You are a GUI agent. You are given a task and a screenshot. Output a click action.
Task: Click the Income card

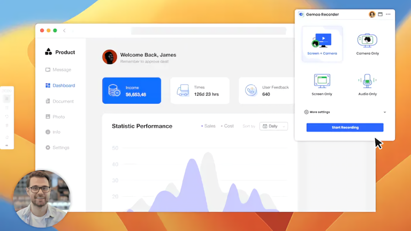click(132, 90)
